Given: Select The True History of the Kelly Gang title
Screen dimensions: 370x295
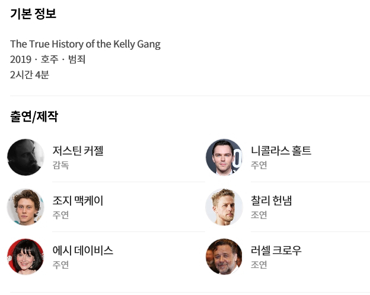Looking at the screenshot, I should pyautogui.click(x=85, y=44).
